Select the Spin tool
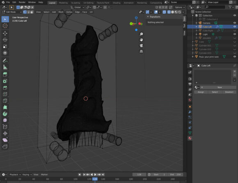This screenshot has width=238, height=183. (x=5, y=114)
